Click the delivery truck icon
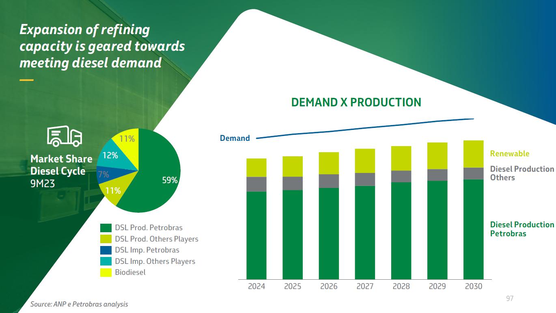556x313 pixels. [65, 136]
